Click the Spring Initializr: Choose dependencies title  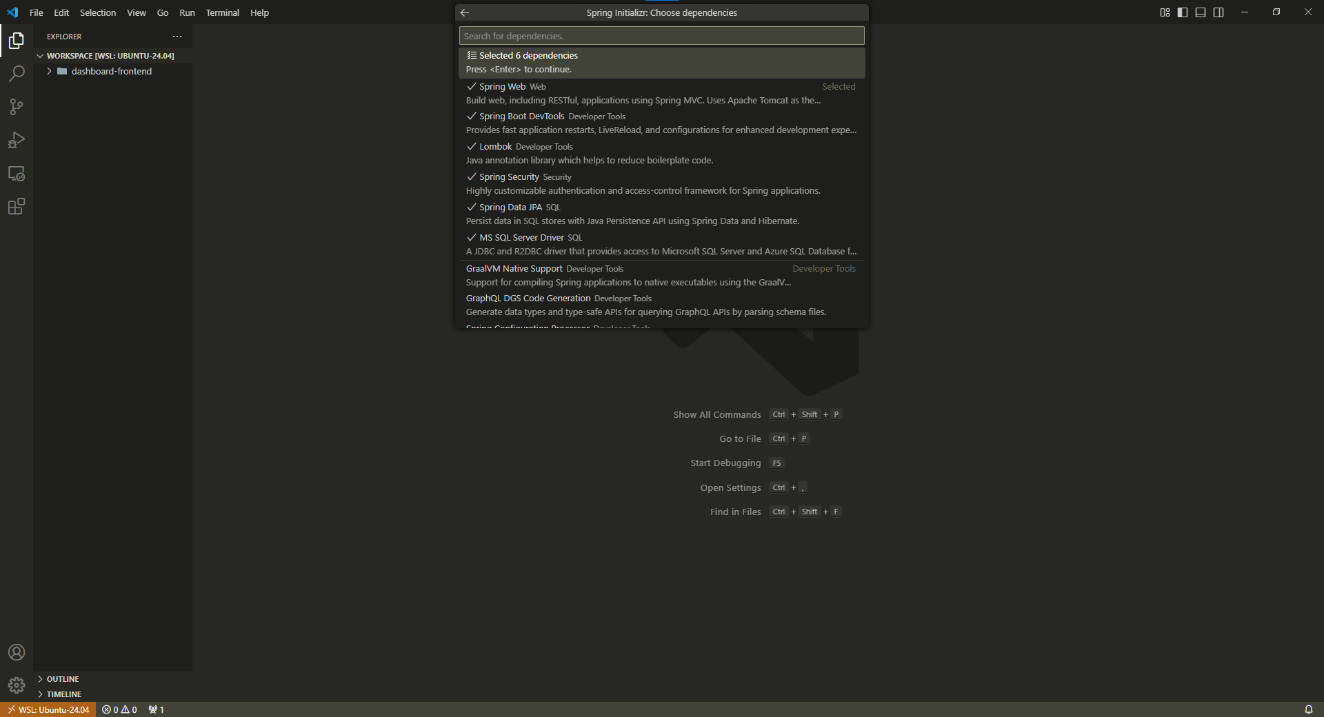[661, 12]
